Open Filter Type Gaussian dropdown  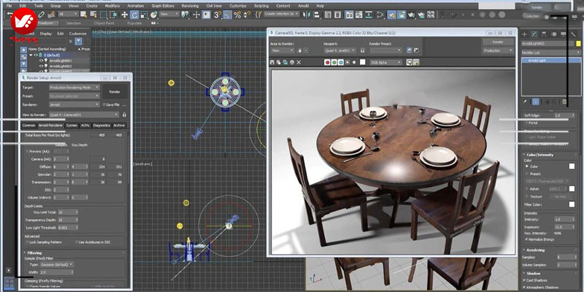tap(55, 264)
